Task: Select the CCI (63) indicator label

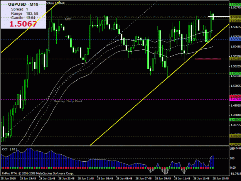Action: [9, 149]
